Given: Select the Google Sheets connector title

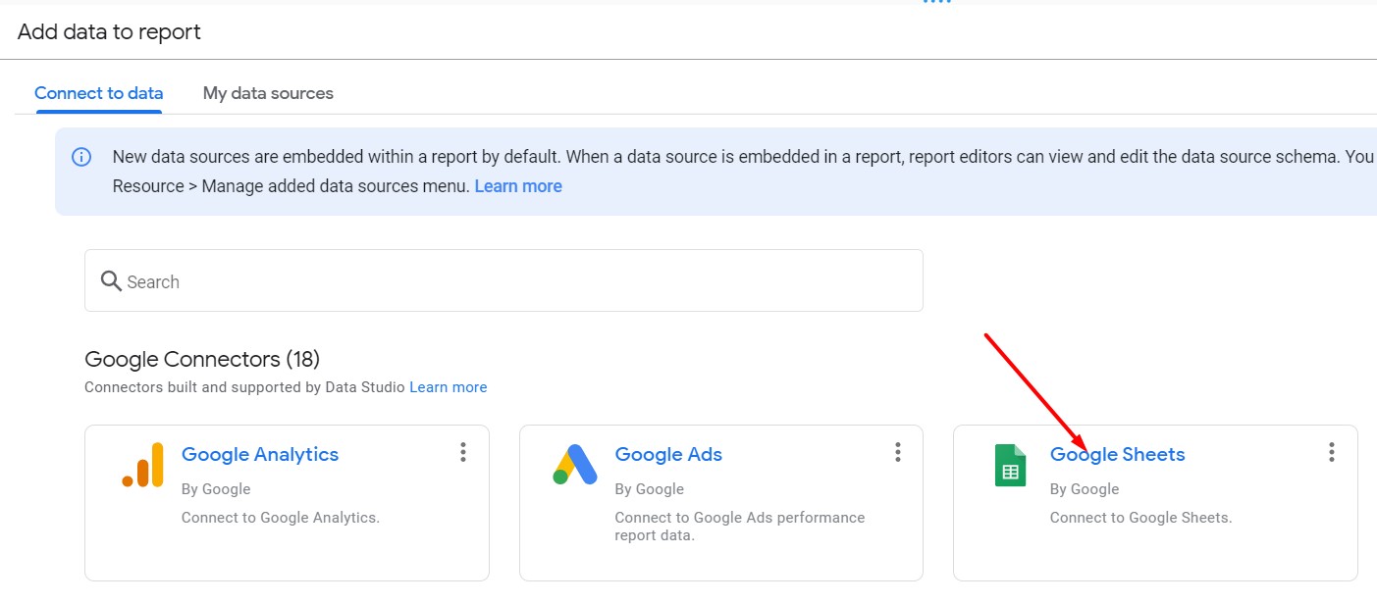Looking at the screenshot, I should pos(1118,454).
